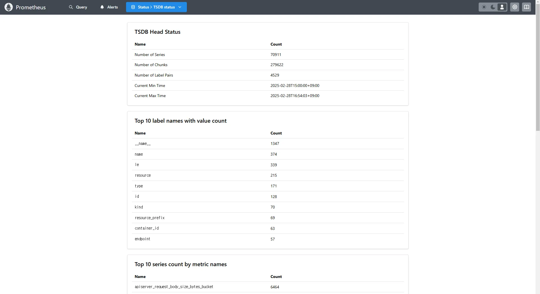Select the timestamp 2025-02-28T16:54:03+09:00
Viewport: 540px width, 294px height.
click(x=295, y=96)
